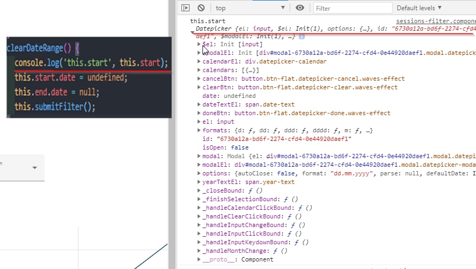This screenshot has width=476, height=269.
Task: Open the page select dropdown arrow
Action: pyautogui.click(x=34, y=168)
